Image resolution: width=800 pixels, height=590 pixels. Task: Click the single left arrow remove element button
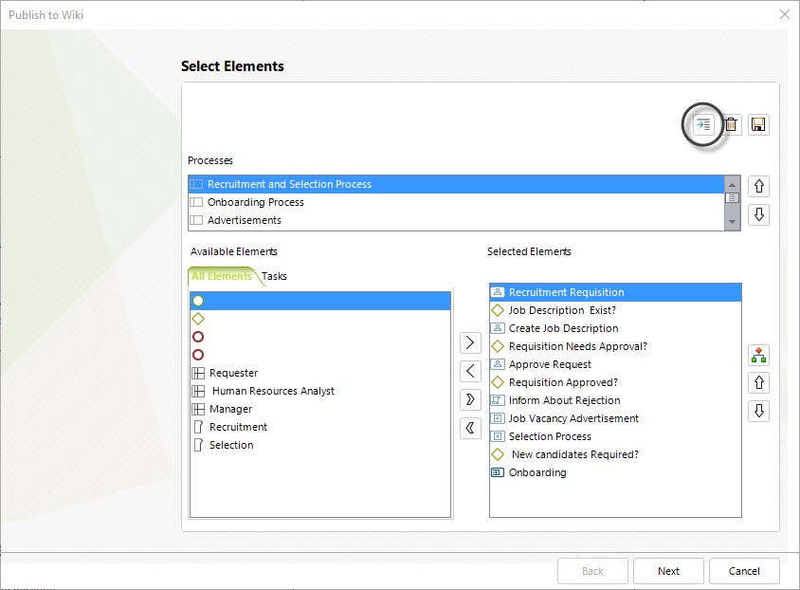pyautogui.click(x=470, y=371)
